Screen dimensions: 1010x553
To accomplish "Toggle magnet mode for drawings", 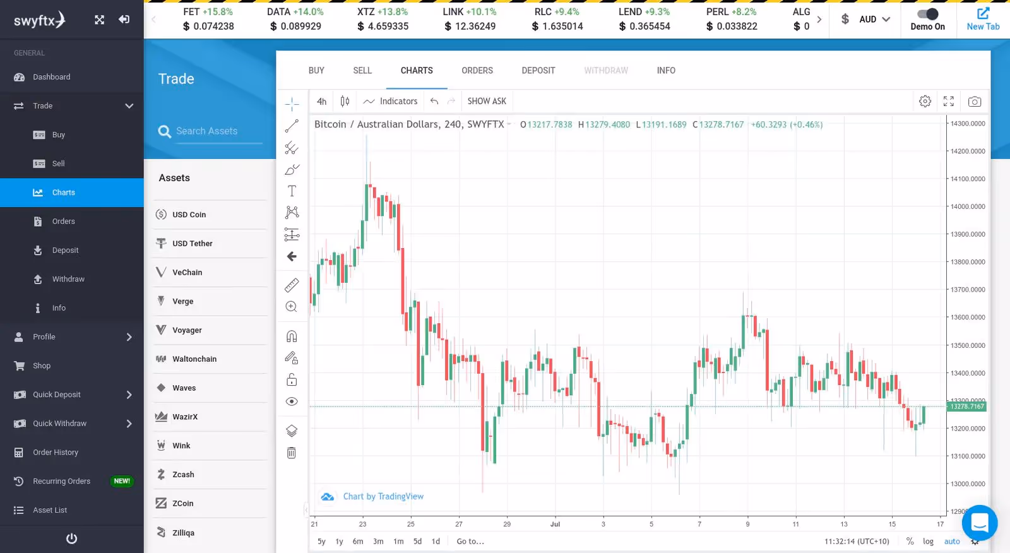I will [x=292, y=336].
